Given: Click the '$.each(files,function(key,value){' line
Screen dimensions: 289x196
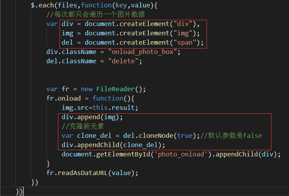Looking at the screenshot, I should pyautogui.click(x=94, y=5).
